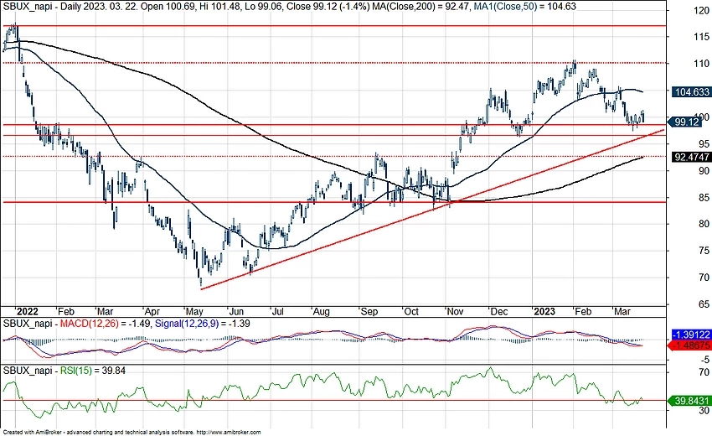The width and height of the screenshot is (712, 436).
Task: Click the Mar label following 2023's Feb
Action: [x=622, y=311]
